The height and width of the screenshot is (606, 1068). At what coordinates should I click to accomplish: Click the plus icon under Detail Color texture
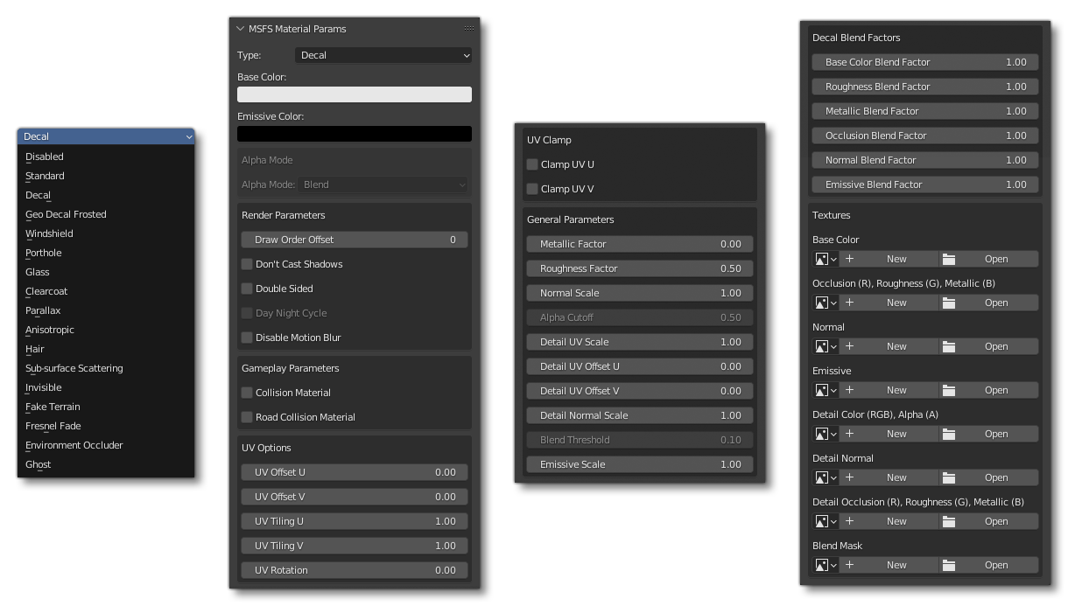[x=849, y=434]
